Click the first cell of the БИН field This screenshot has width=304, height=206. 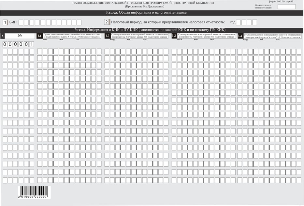point(21,22)
